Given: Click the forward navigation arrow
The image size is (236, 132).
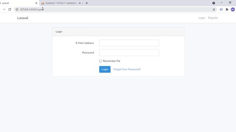Looking at the screenshot, I should pos(4,10).
